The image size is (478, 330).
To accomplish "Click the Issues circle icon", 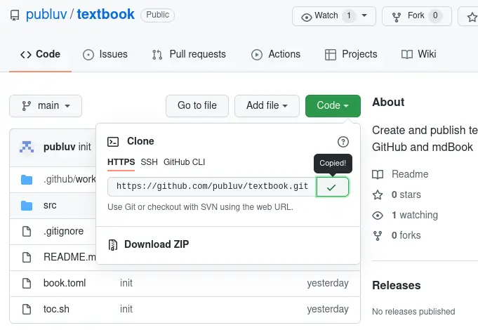I will coord(88,55).
